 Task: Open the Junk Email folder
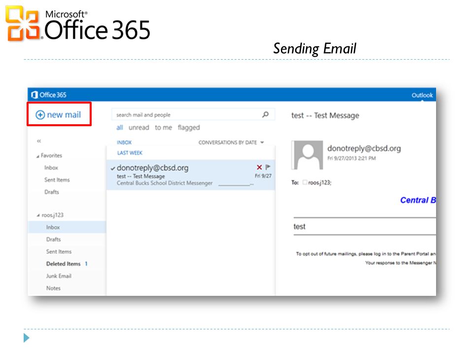coord(59,276)
